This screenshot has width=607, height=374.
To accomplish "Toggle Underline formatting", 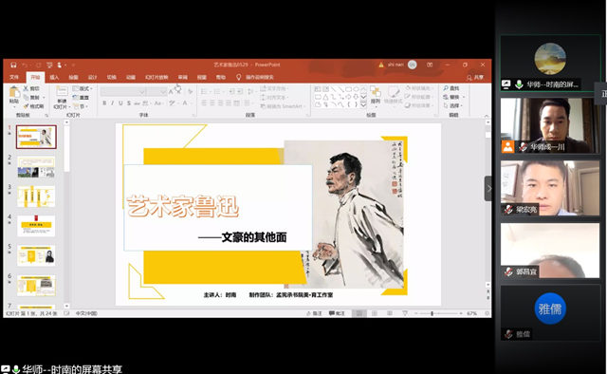I will (120, 103).
